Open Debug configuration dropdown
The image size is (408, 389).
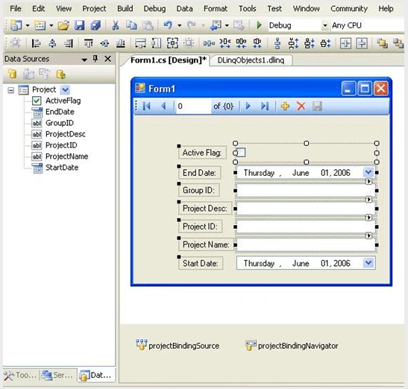click(x=324, y=25)
